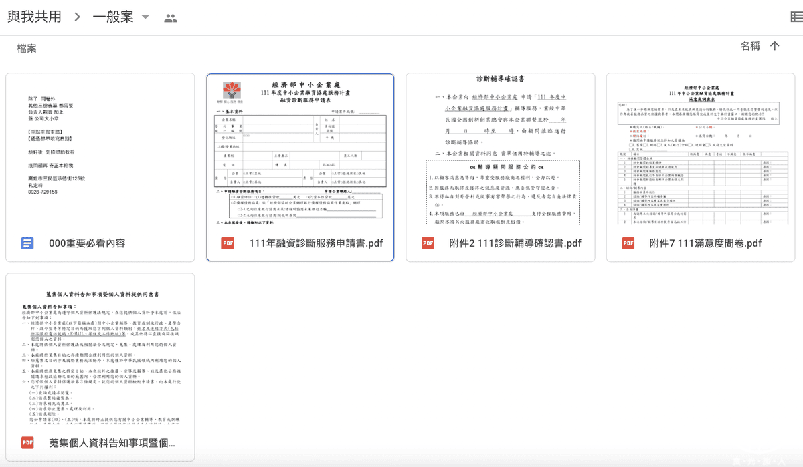Select the 000重要必看內容 document thumbnail
The image size is (803, 467).
pyautogui.click(x=100, y=149)
